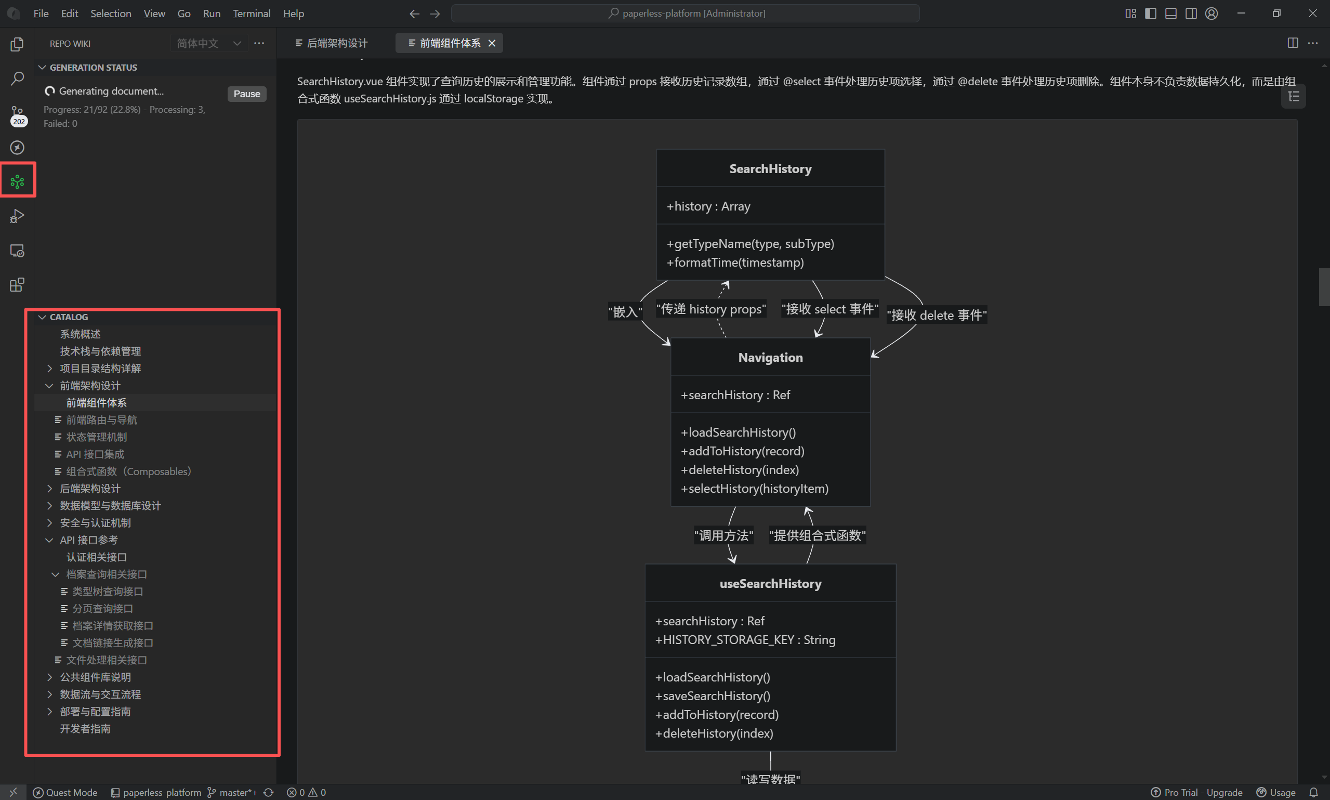Open the Accounts profile icon in title bar
Screen dimensions: 1330x800
(x=1212, y=14)
